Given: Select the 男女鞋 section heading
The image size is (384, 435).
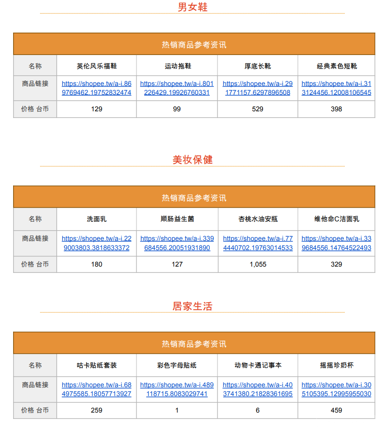Looking at the screenshot, I should 192,8.
